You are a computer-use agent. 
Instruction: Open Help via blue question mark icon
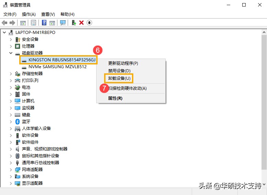point(44,23)
